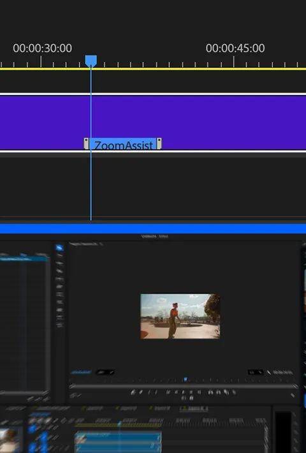The width and height of the screenshot is (306, 453).
Task: Open the Button Editor plus icon
Action: pos(293,395)
